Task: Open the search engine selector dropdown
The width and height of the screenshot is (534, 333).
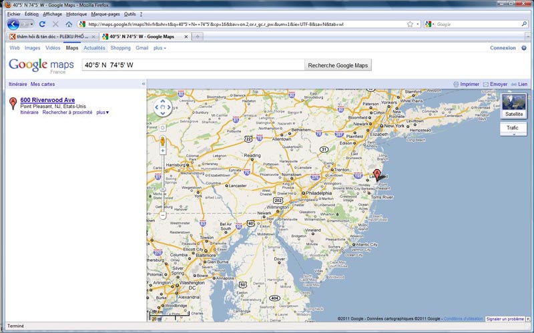Action: point(429,24)
